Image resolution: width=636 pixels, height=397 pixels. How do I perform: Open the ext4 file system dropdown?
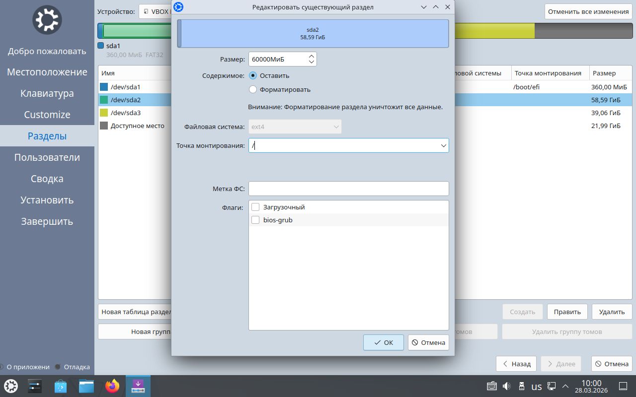point(295,127)
